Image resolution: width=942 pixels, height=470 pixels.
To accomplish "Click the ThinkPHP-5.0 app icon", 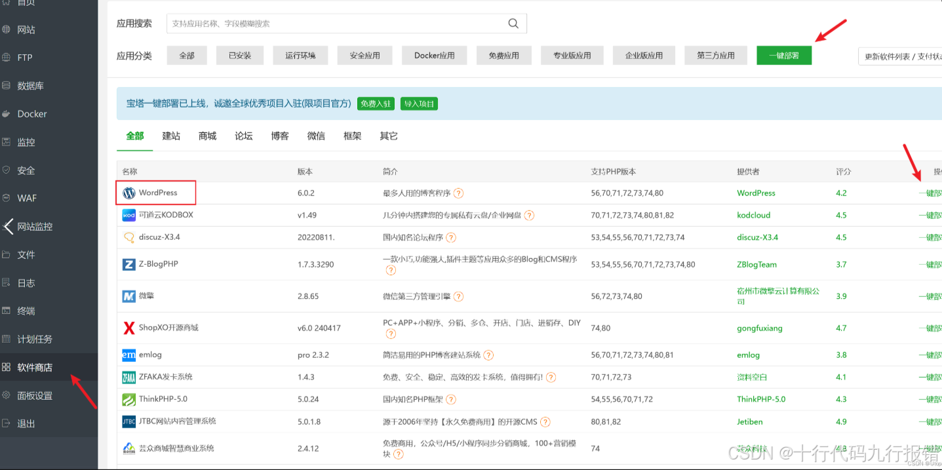I will (x=129, y=399).
